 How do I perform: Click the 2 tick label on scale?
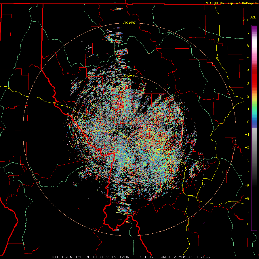[x=248, y=96]
